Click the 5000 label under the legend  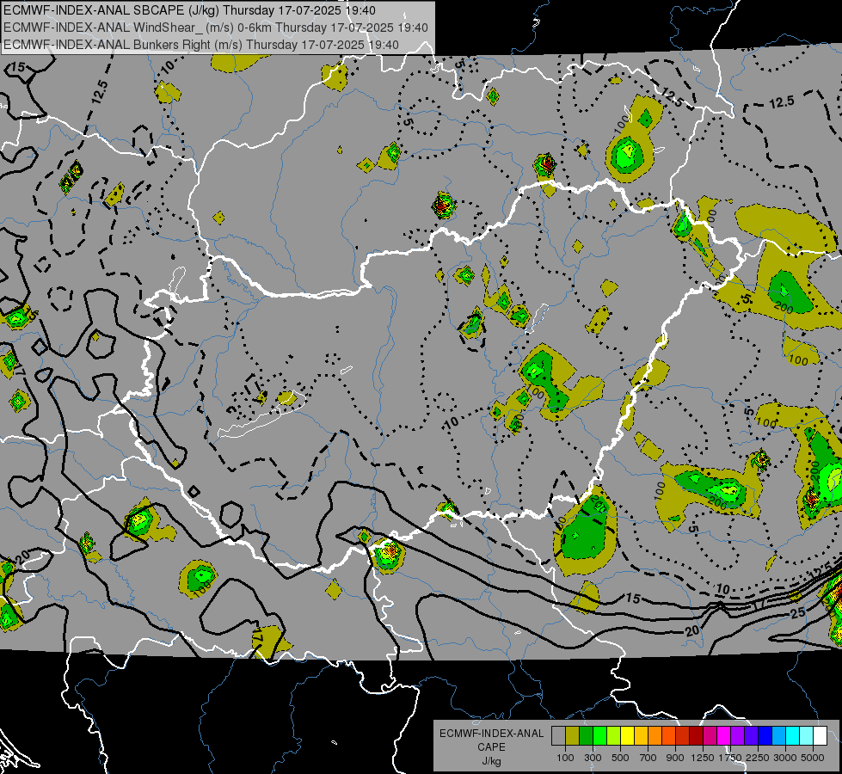pyautogui.click(x=813, y=758)
